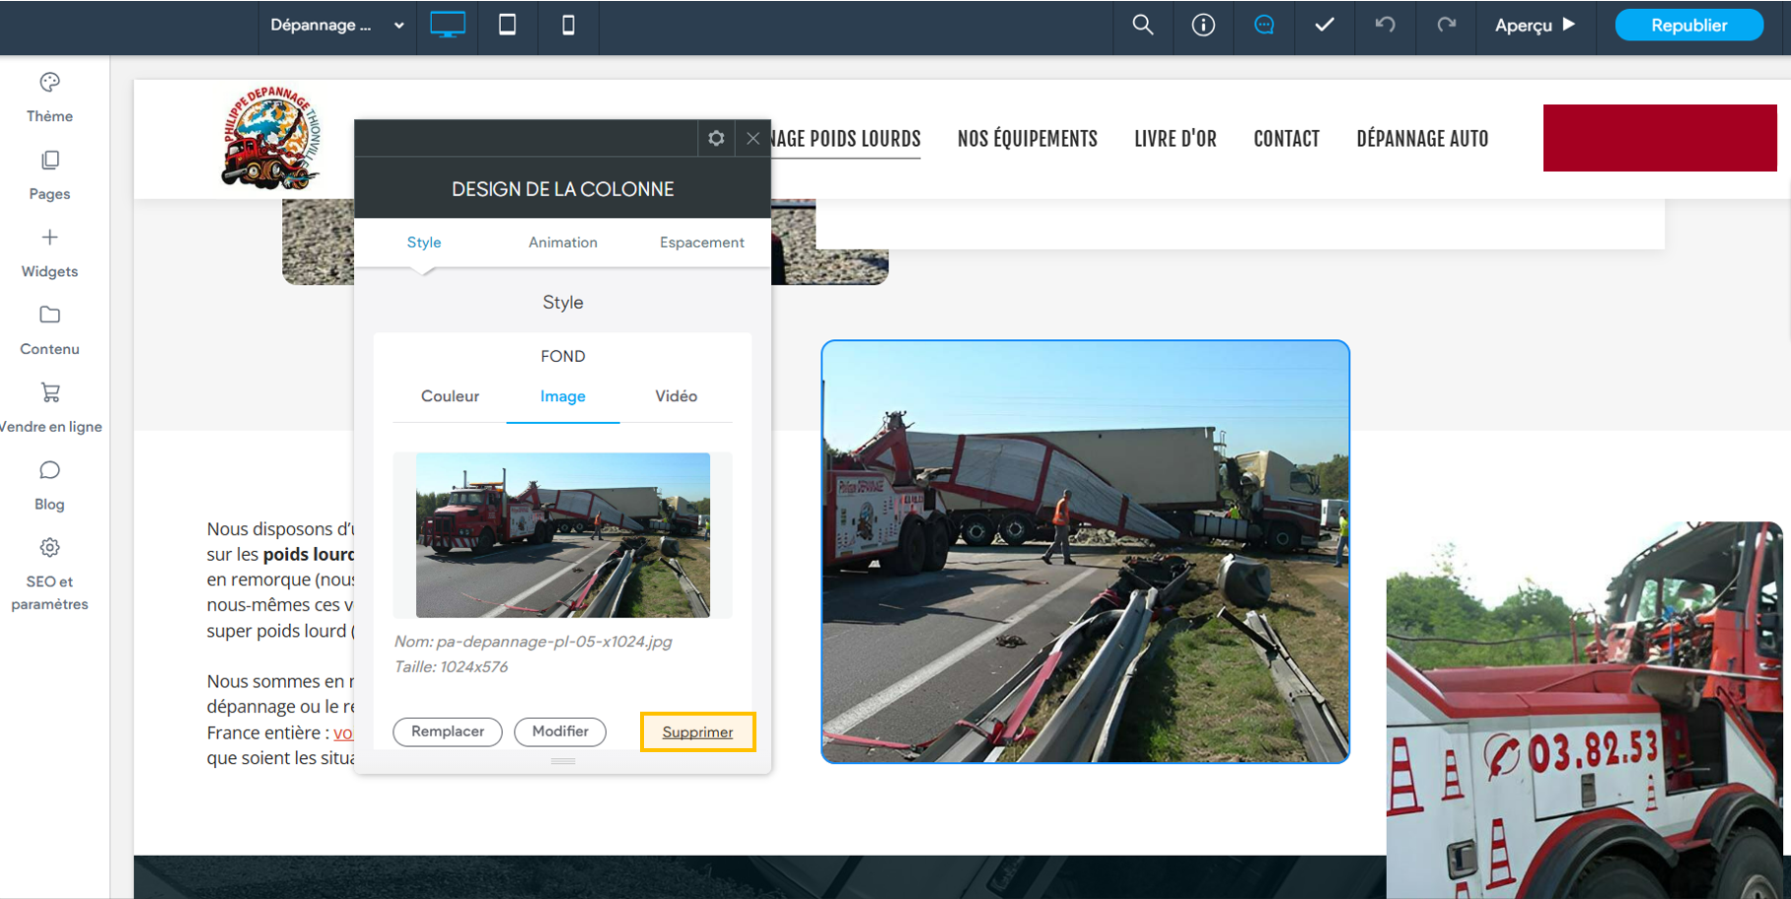Open the comments bubble icon
1791x899 pixels.
[1263, 26]
